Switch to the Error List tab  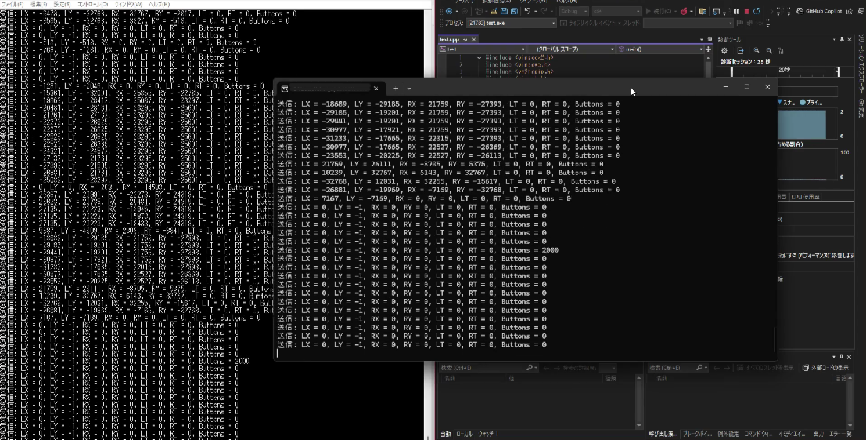pyautogui.click(x=839, y=434)
